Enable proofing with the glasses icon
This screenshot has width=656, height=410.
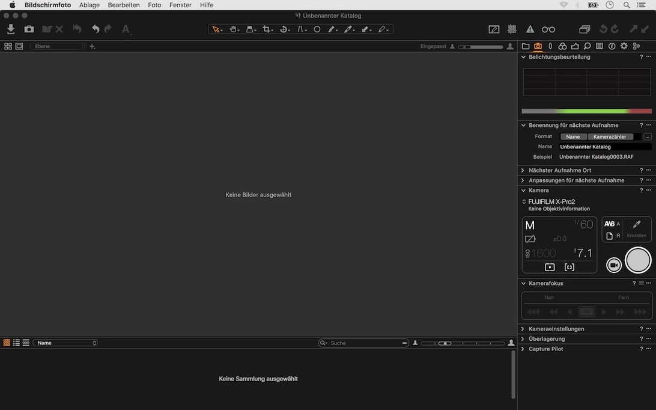548,29
